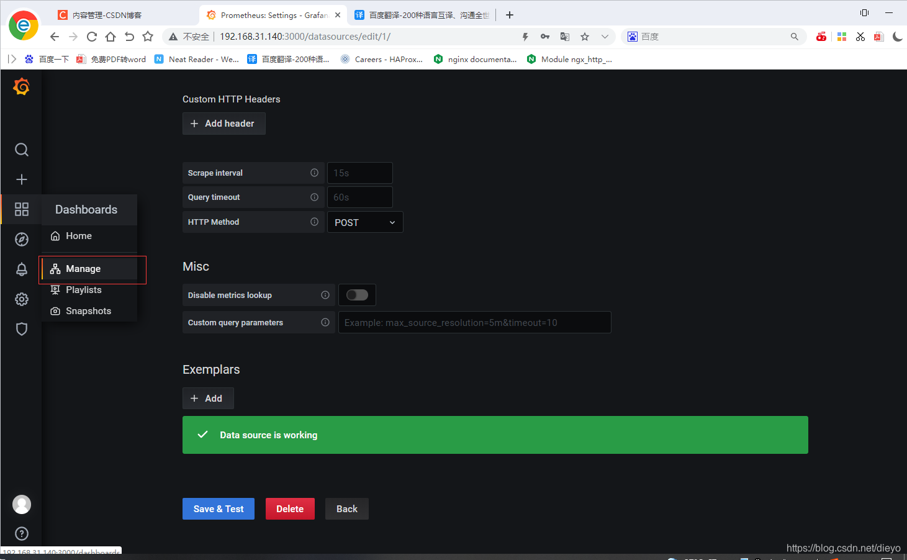Click info icon next to Query timeout
This screenshot has height=560, width=907.
coord(314,197)
